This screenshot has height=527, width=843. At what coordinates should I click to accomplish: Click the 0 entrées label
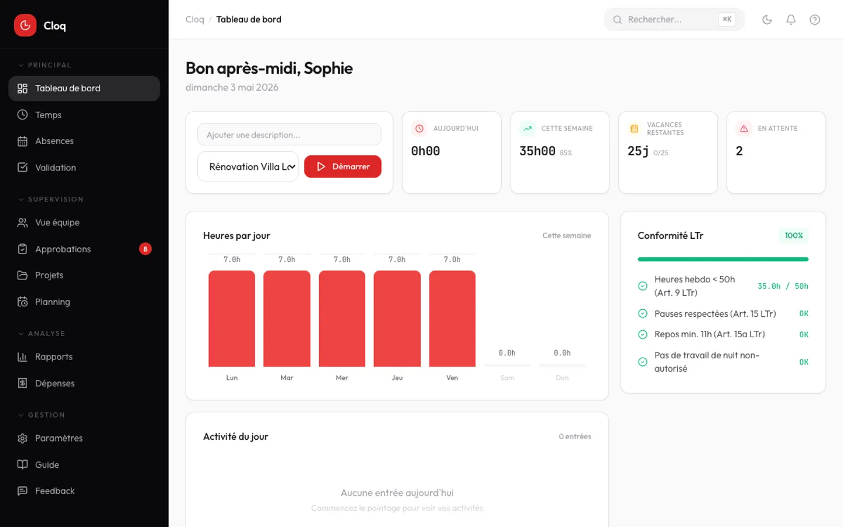[575, 437]
